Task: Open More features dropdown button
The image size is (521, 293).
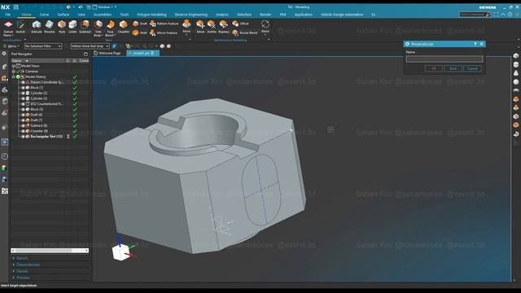Action: [186, 27]
